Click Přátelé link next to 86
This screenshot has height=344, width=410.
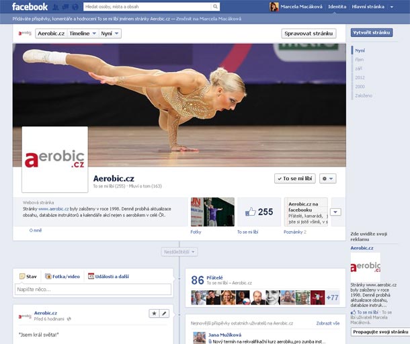[214, 278]
